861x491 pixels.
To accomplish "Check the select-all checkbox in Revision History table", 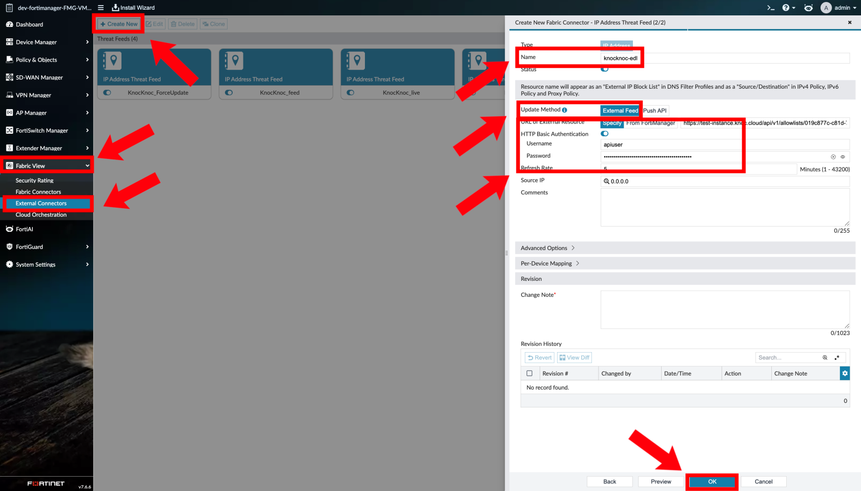I will [530, 373].
